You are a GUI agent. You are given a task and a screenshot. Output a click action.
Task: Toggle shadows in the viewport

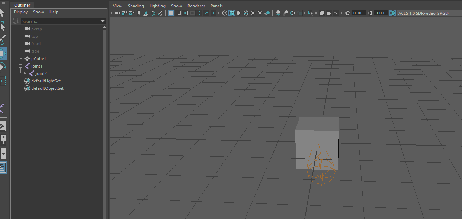click(x=277, y=13)
